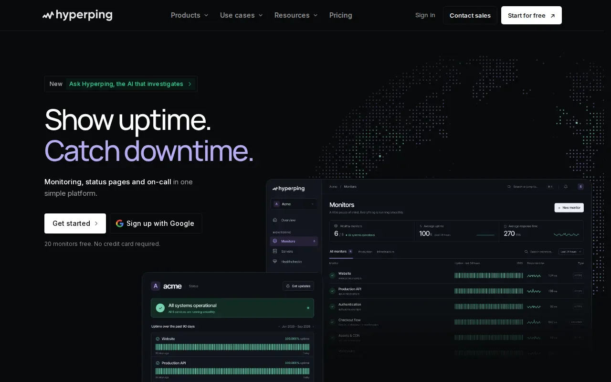Click the notification bell icon in the dashboard header

(566, 187)
